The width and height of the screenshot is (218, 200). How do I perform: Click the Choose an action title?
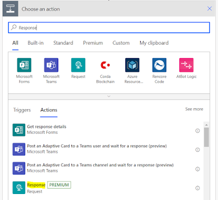click(41, 9)
